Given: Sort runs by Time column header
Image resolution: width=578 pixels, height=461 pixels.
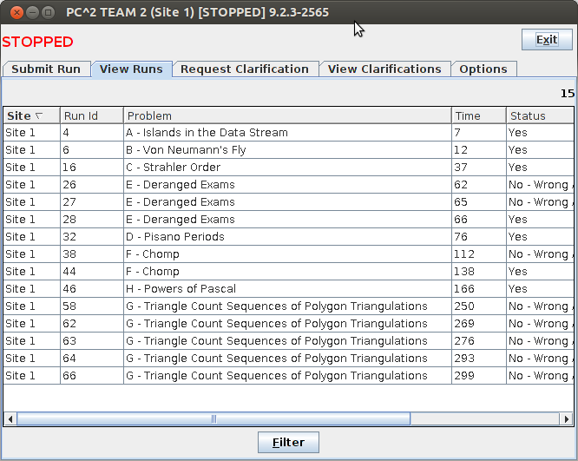Looking at the screenshot, I should [477, 115].
